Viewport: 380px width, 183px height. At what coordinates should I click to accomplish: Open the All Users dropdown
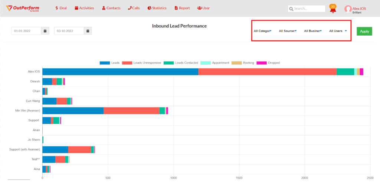coord(338,31)
